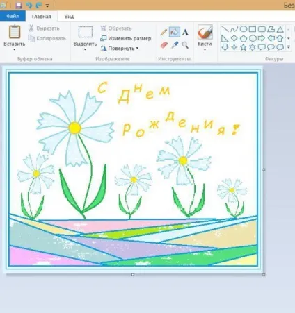295x313 pixels.
Task: Click the canvas corner resize handle
Action: (x=264, y=274)
